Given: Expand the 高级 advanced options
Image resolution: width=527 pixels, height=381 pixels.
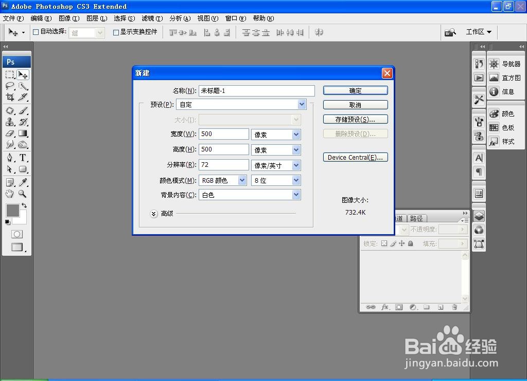Looking at the screenshot, I should coord(153,214).
